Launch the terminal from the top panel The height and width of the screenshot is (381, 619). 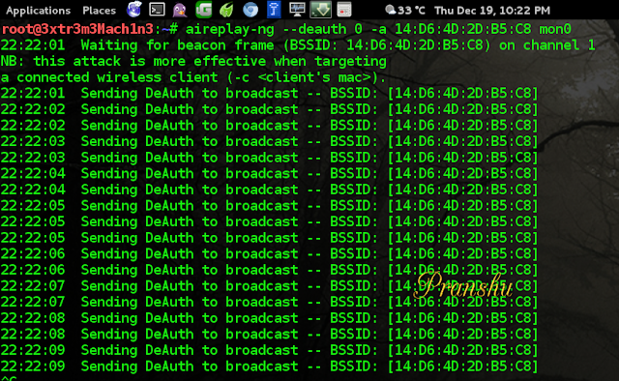coord(157,10)
